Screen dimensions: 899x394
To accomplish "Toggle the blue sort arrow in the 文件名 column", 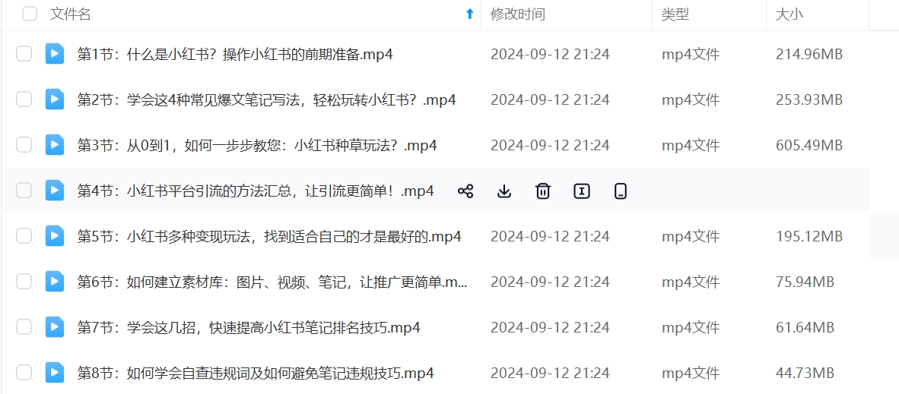I will [469, 14].
